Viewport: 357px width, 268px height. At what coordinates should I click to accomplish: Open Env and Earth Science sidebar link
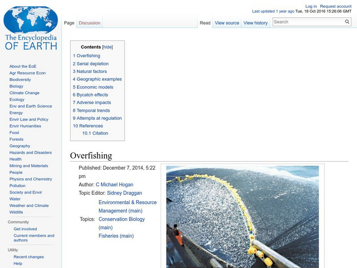(30, 106)
